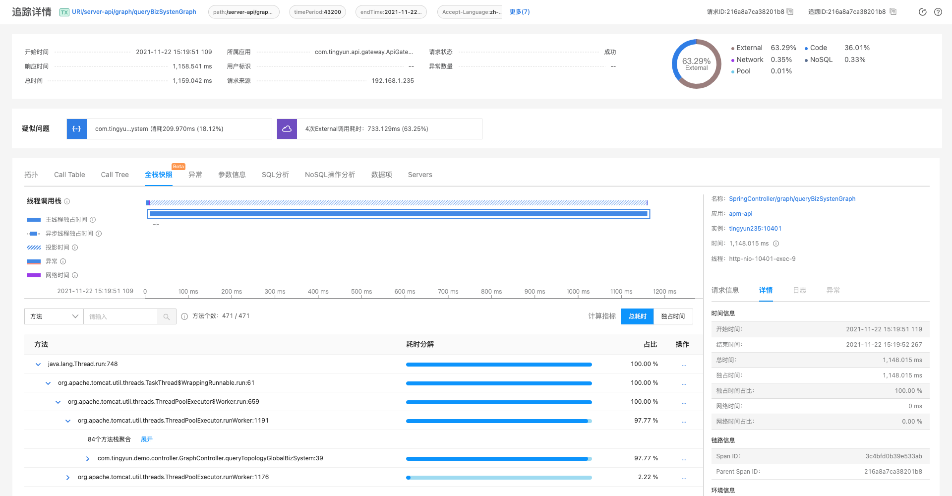Open actions menu for ThreadPoolExecutor$Worker.run:659 row
The height and width of the screenshot is (496, 952).
coord(684,402)
